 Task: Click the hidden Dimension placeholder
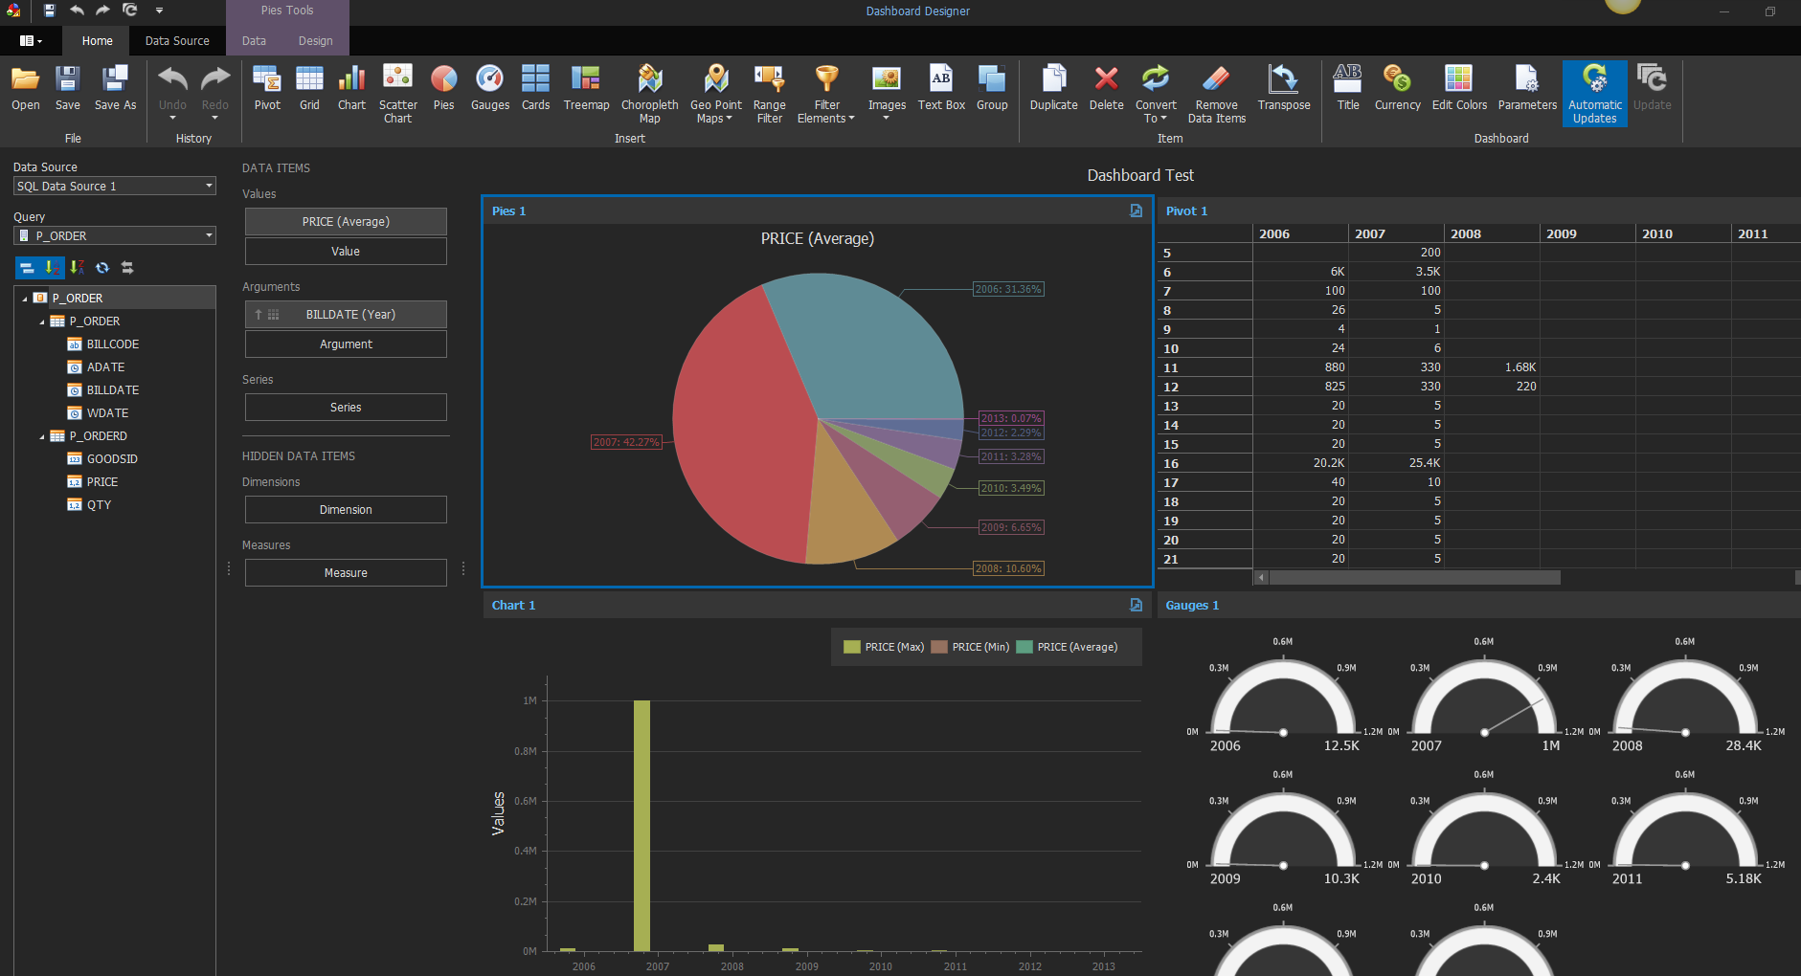346,509
